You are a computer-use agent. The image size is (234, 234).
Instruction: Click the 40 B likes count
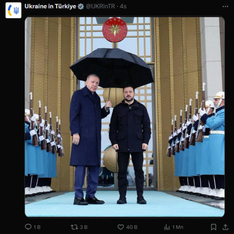132,227
